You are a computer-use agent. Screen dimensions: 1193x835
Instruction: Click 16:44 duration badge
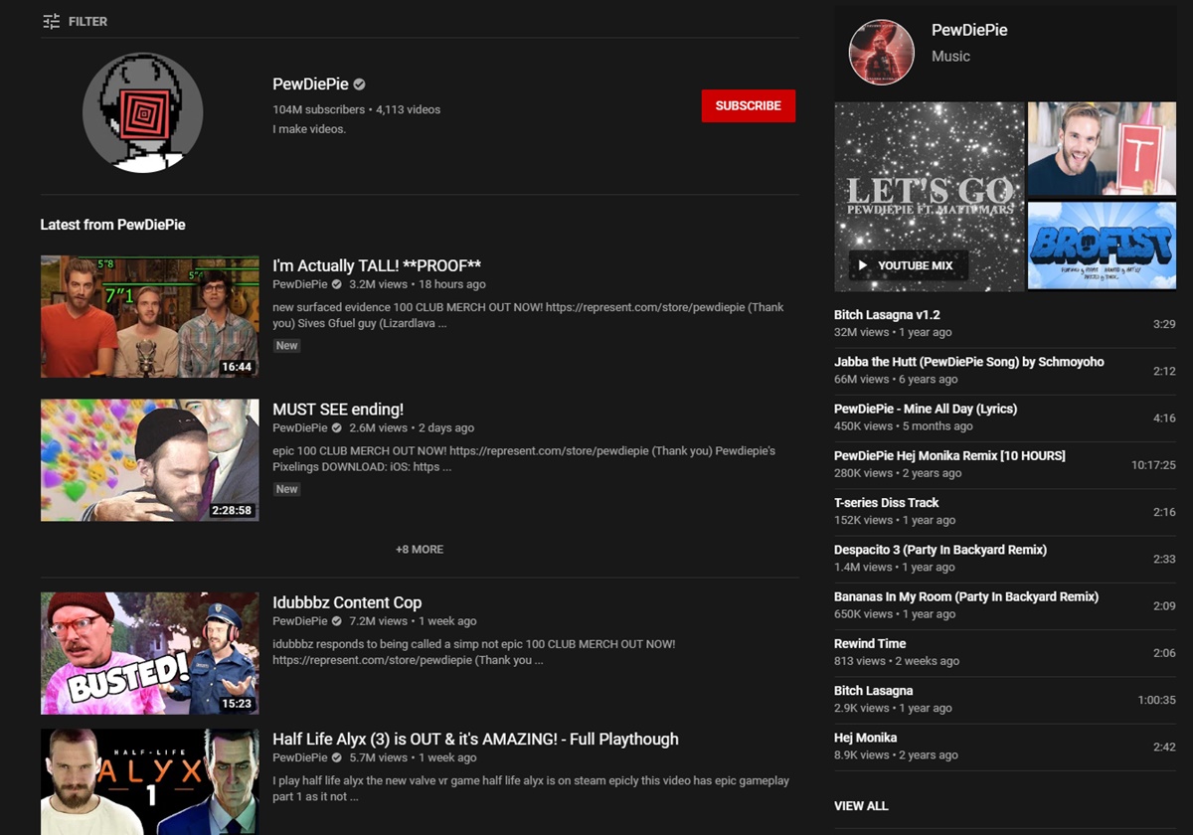(x=238, y=367)
